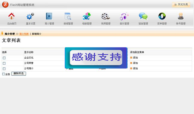Click the 新闻管理 label
Screen dimensions: 194x114
68,23
